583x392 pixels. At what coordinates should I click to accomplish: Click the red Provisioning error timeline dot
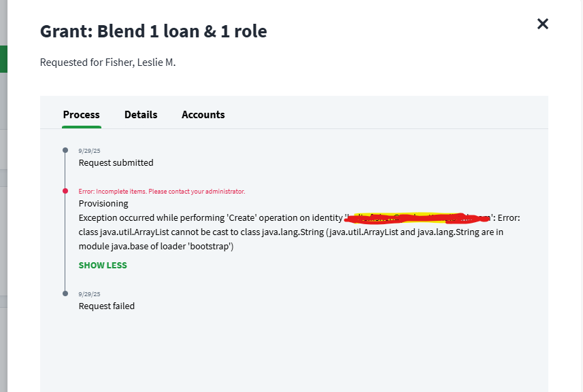point(65,191)
